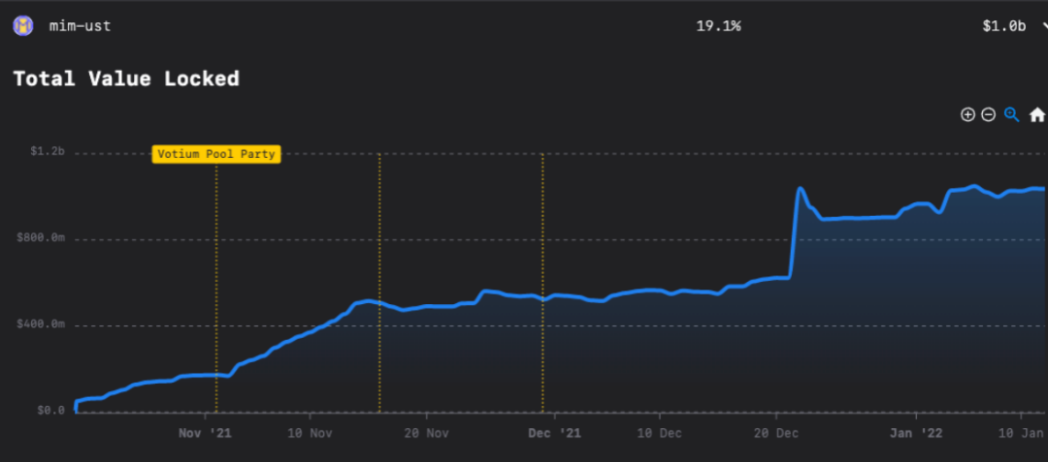Image resolution: width=1048 pixels, height=462 pixels.
Task: Activate the selection zoom magnifier tool
Action: pyautogui.click(x=1012, y=114)
